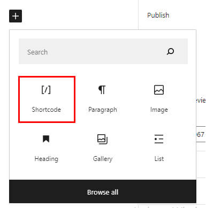Viewport: 206px width, 208px height.
Task: Click the Heading label text
Action: click(x=47, y=159)
